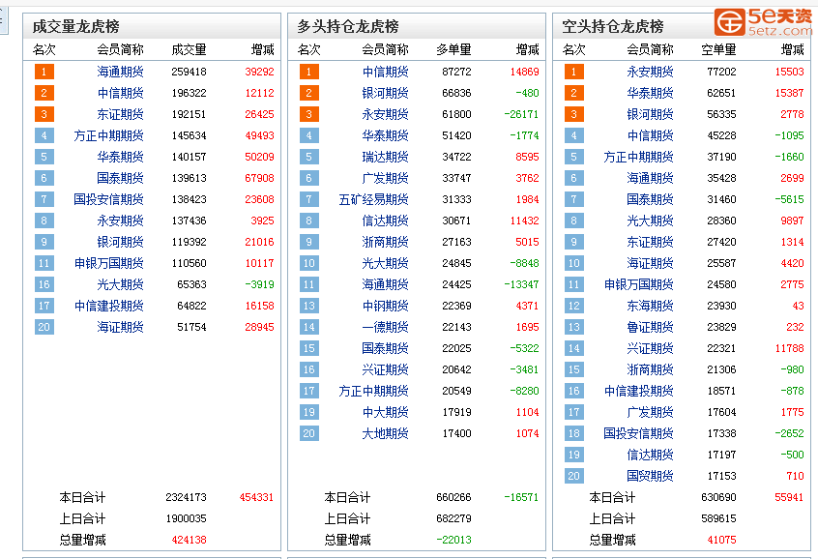
Task: Click 信达期货 in 多头持仓龙虎榜 table
Action: click(385, 221)
